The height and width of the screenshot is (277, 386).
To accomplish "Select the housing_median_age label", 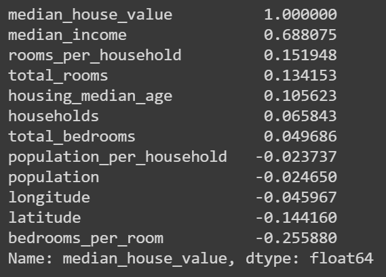I will 90,96.
